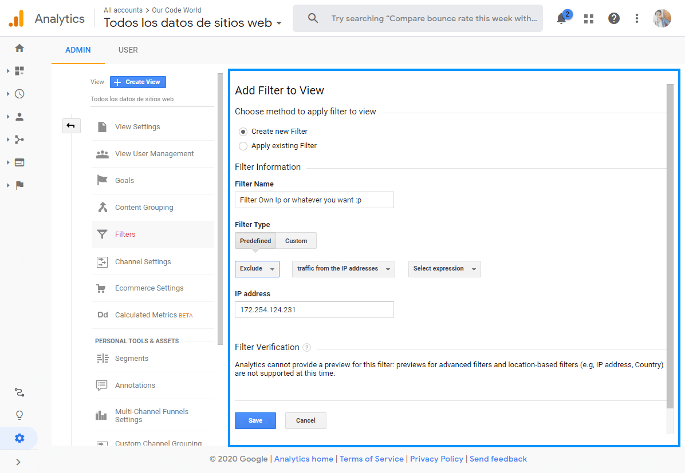Open the Realtime clock icon
The height and width of the screenshot is (473, 685).
(x=19, y=94)
